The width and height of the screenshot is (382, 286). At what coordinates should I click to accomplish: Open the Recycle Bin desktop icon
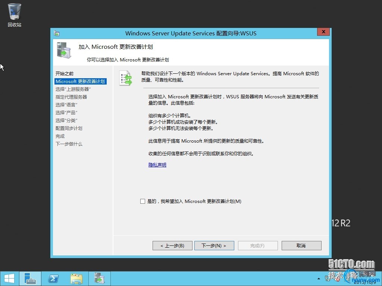click(x=15, y=15)
